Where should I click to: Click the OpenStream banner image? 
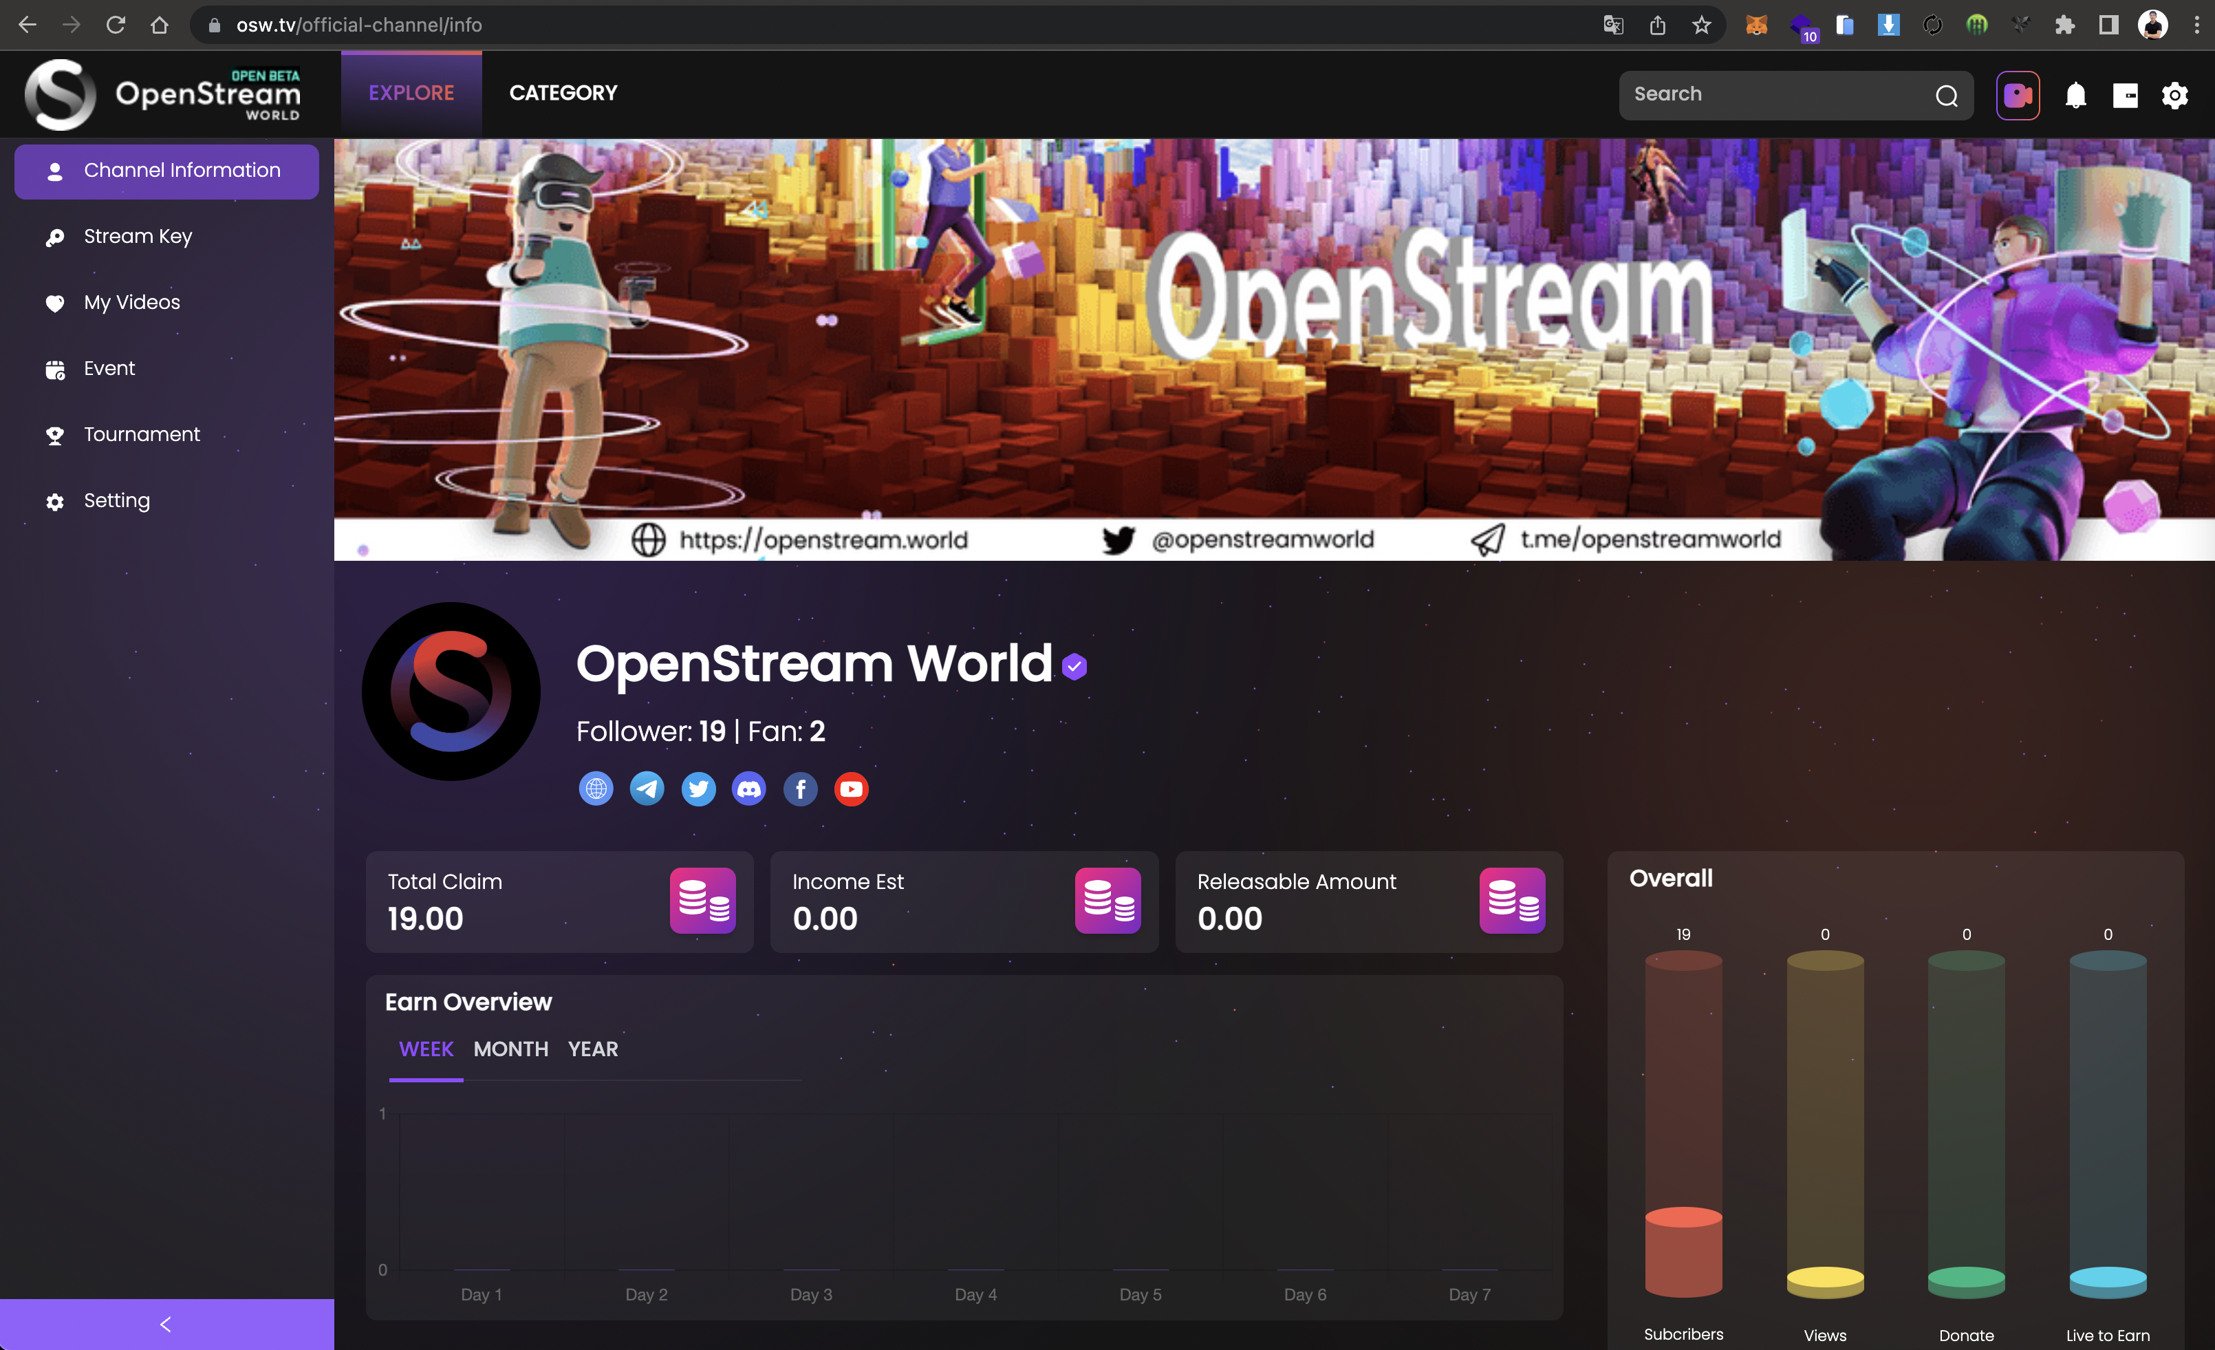(1274, 349)
